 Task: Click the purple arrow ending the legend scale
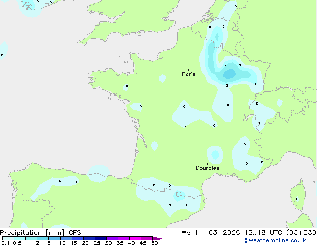click(158, 238)
